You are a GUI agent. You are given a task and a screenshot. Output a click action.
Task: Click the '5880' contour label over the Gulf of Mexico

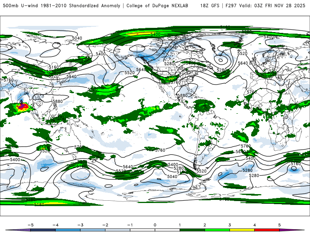tap(182, 96)
